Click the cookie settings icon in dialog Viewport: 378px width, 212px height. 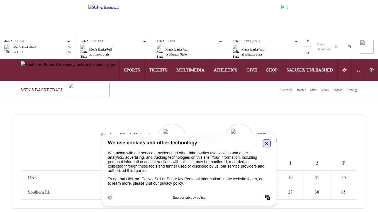110,197
